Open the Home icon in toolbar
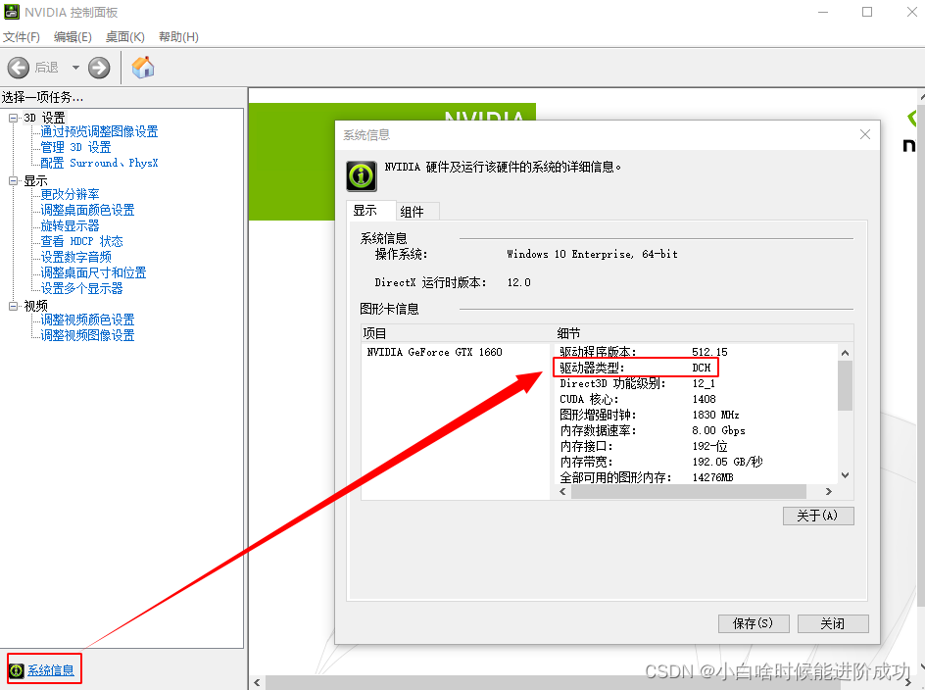Viewport: 925px width, 690px height. tap(143, 68)
